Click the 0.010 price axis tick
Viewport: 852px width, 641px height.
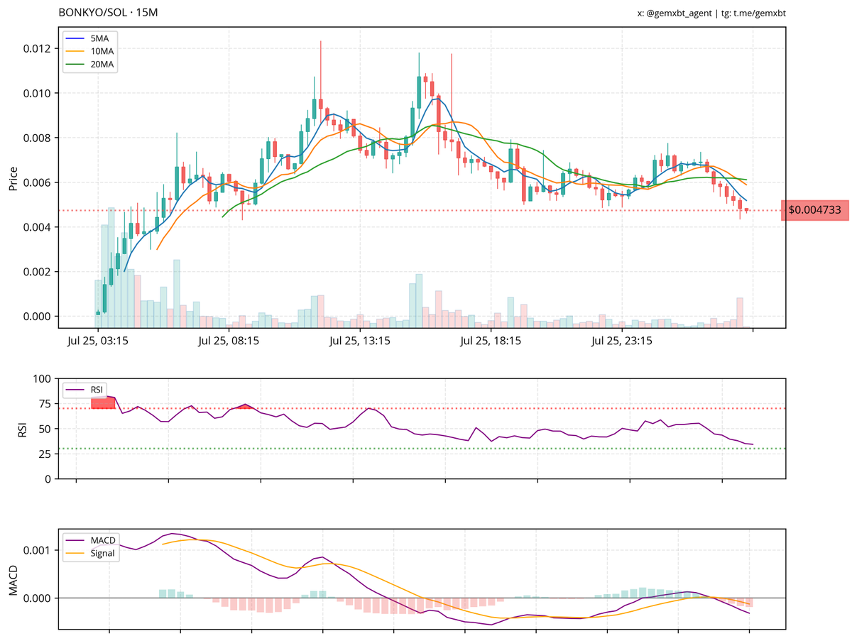[37, 94]
